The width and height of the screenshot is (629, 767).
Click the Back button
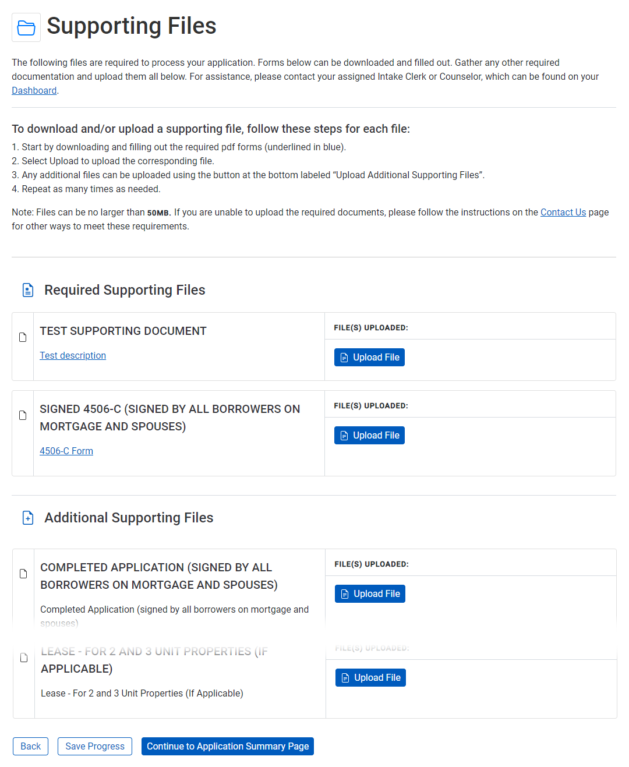pos(30,746)
